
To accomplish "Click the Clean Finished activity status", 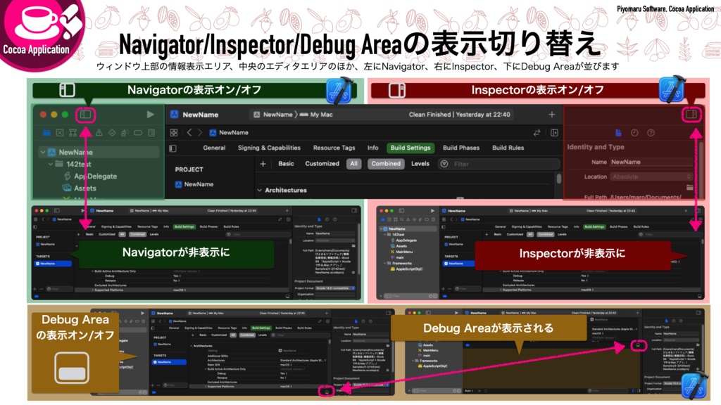I will (459, 115).
